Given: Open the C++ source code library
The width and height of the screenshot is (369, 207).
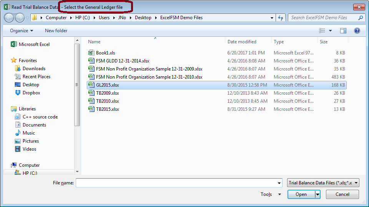Looking at the screenshot, I should [x=36, y=117].
